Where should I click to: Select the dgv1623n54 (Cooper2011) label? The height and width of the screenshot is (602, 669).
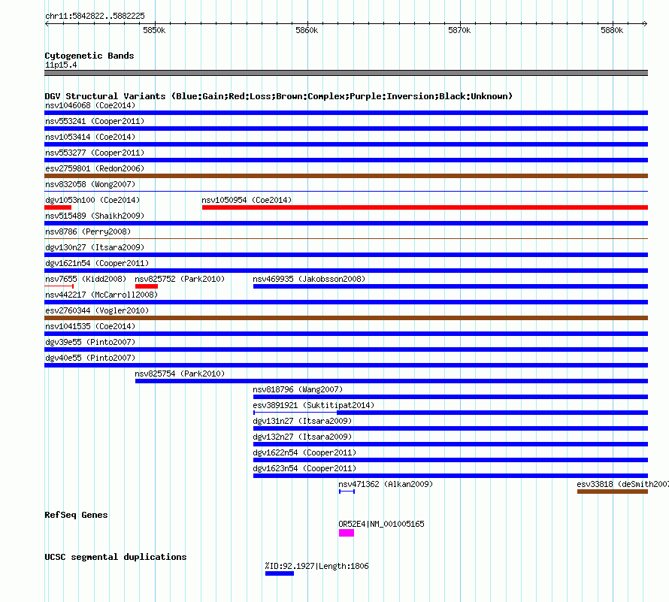304,468
